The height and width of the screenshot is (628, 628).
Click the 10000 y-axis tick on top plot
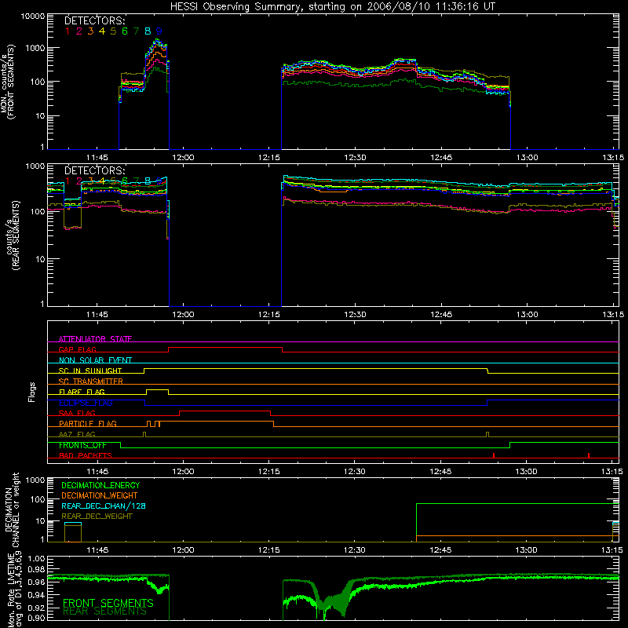pyautogui.click(x=33, y=16)
